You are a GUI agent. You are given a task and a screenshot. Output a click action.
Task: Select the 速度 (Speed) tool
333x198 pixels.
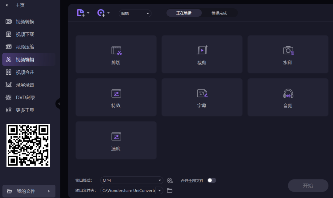pyautogui.click(x=116, y=140)
